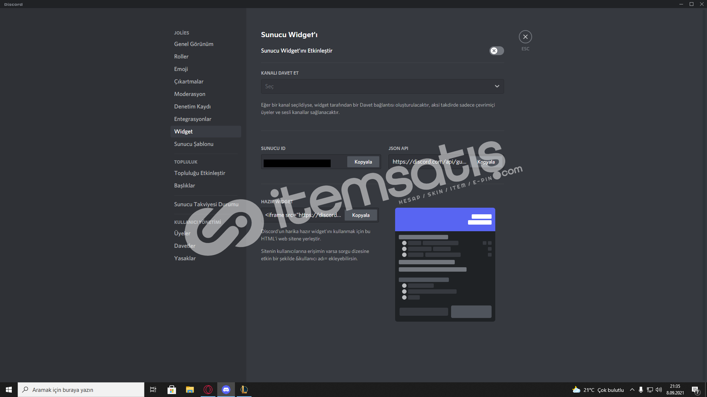Open the Kanalı Davet Et dropdown
This screenshot has width=707, height=397.
tap(382, 86)
